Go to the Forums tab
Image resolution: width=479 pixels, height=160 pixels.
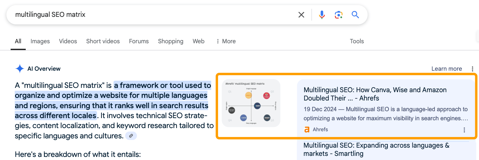pos(139,41)
